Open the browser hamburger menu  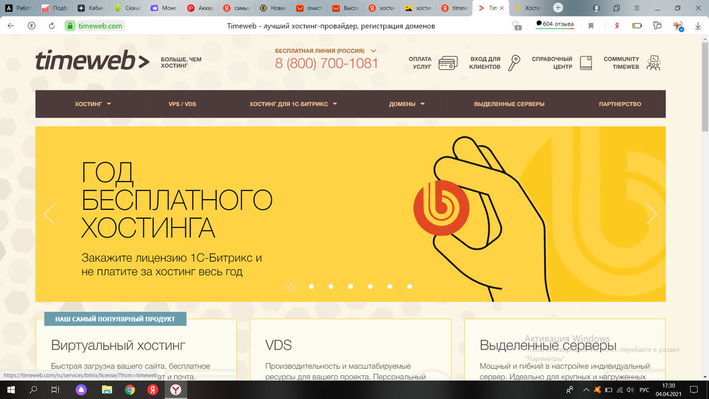(638, 8)
